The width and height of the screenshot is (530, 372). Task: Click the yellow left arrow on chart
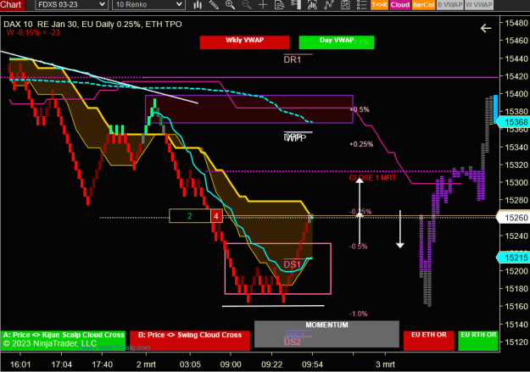(x=486, y=28)
